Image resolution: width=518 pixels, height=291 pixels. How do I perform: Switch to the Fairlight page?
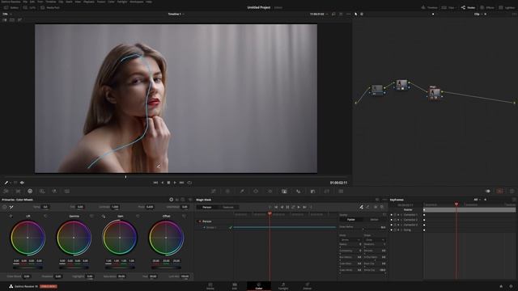[x=283, y=286]
